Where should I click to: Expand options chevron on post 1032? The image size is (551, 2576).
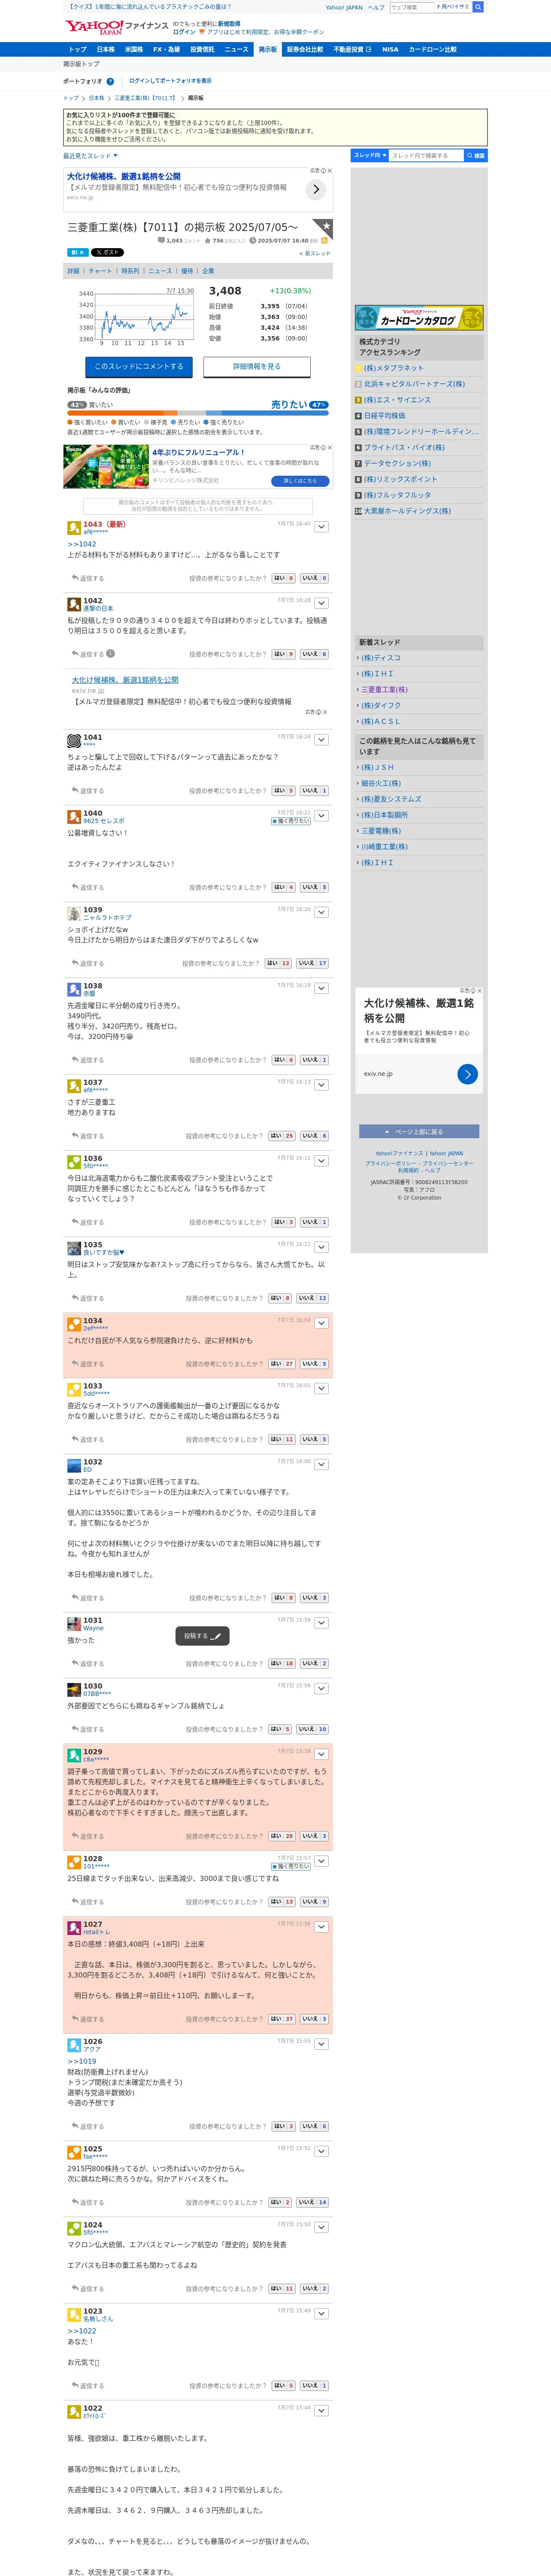[321, 1464]
